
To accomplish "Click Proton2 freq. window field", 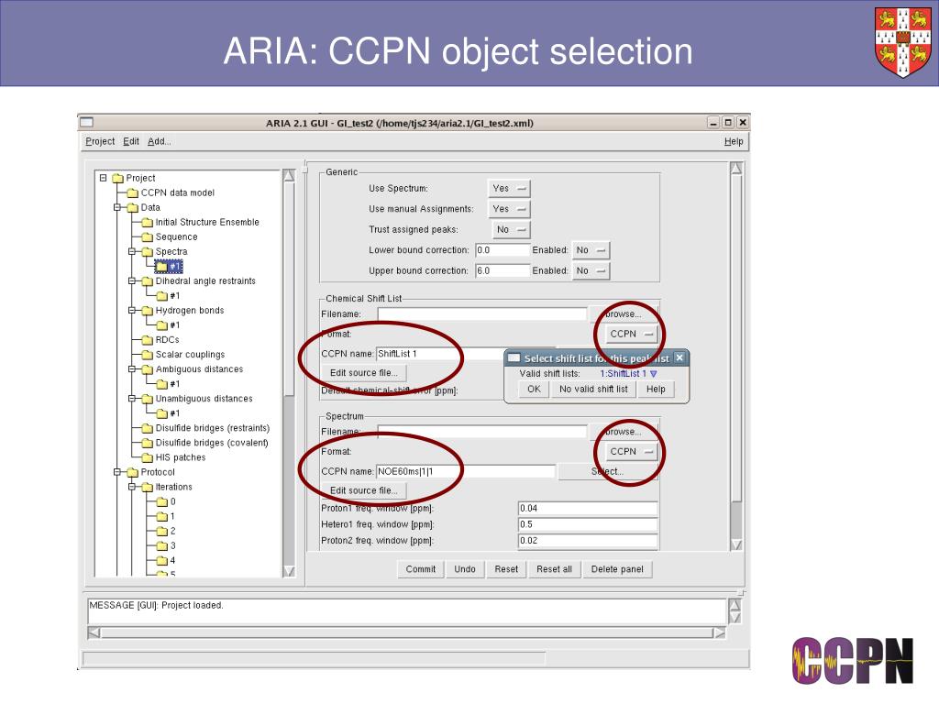I will pyautogui.click(x=588, y=541).
